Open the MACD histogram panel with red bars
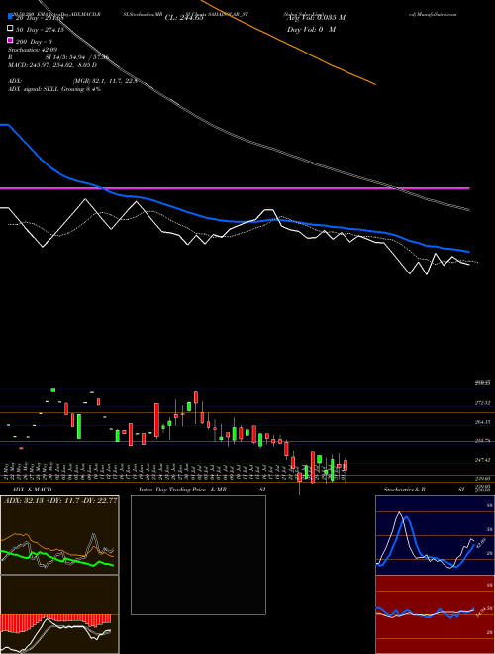Screen dimensions: 495x654 pos(59,614)
